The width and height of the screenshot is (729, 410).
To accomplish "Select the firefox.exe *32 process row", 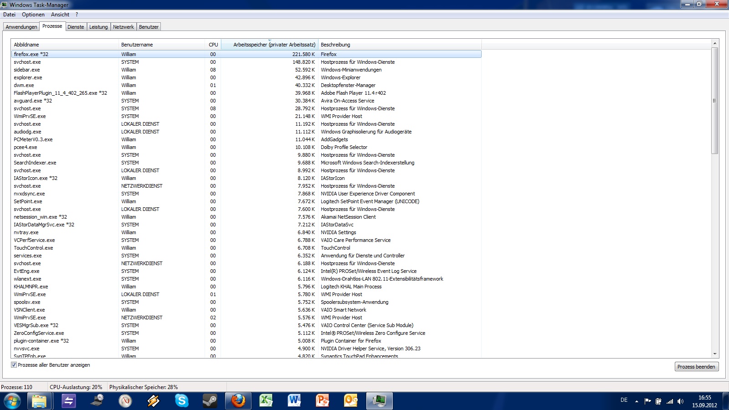I will [x=246, y=54].
